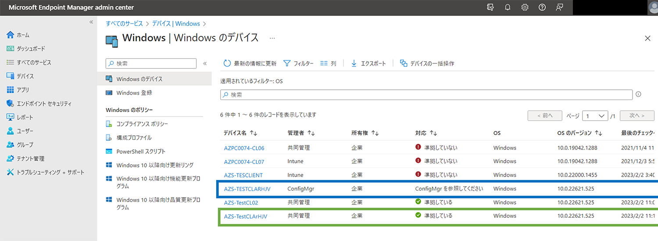The width and height of the screenshot is (658, 241).
Task: Click the notifications bell icon
Action: point(508,7)
